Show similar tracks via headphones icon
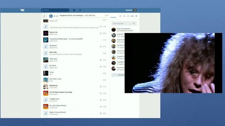The height and width of the screenshot is (126, 225). [128, 16]
